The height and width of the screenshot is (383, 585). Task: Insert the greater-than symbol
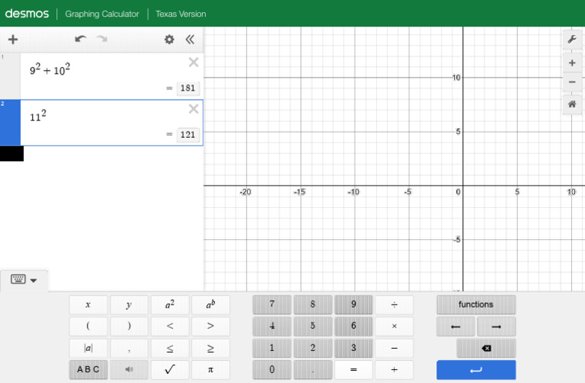(x=210, y=327)
